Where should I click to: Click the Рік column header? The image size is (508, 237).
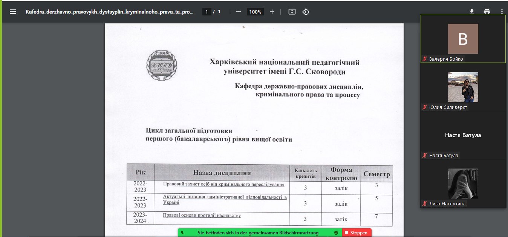(141, 172)
